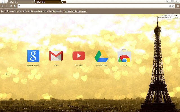Image resolution: width=180 pixels, height=112 pixels.
Task: Reload the current page
Action: [x=11, y=6]
